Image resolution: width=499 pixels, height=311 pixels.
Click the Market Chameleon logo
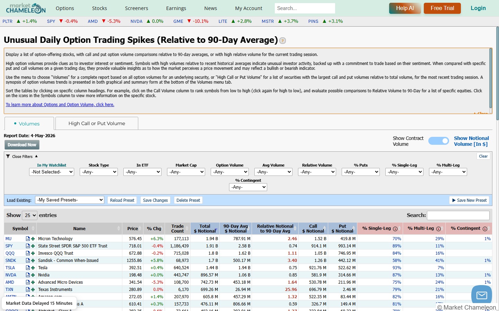(x=26, y=8)
